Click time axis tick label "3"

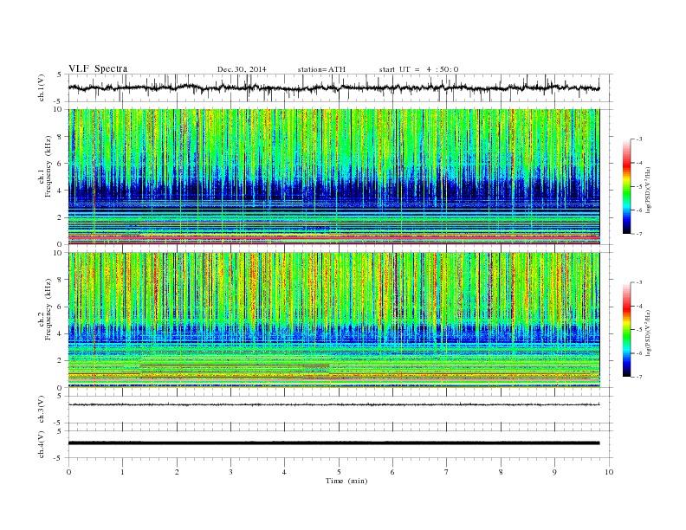point(230,472)
